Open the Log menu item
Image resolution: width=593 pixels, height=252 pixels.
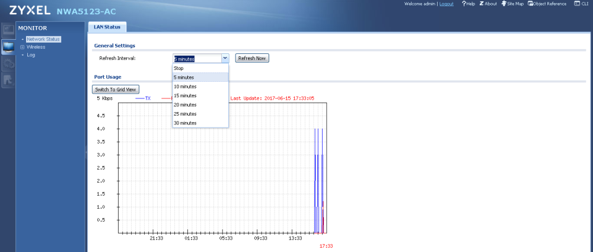(x=31, y=55)
